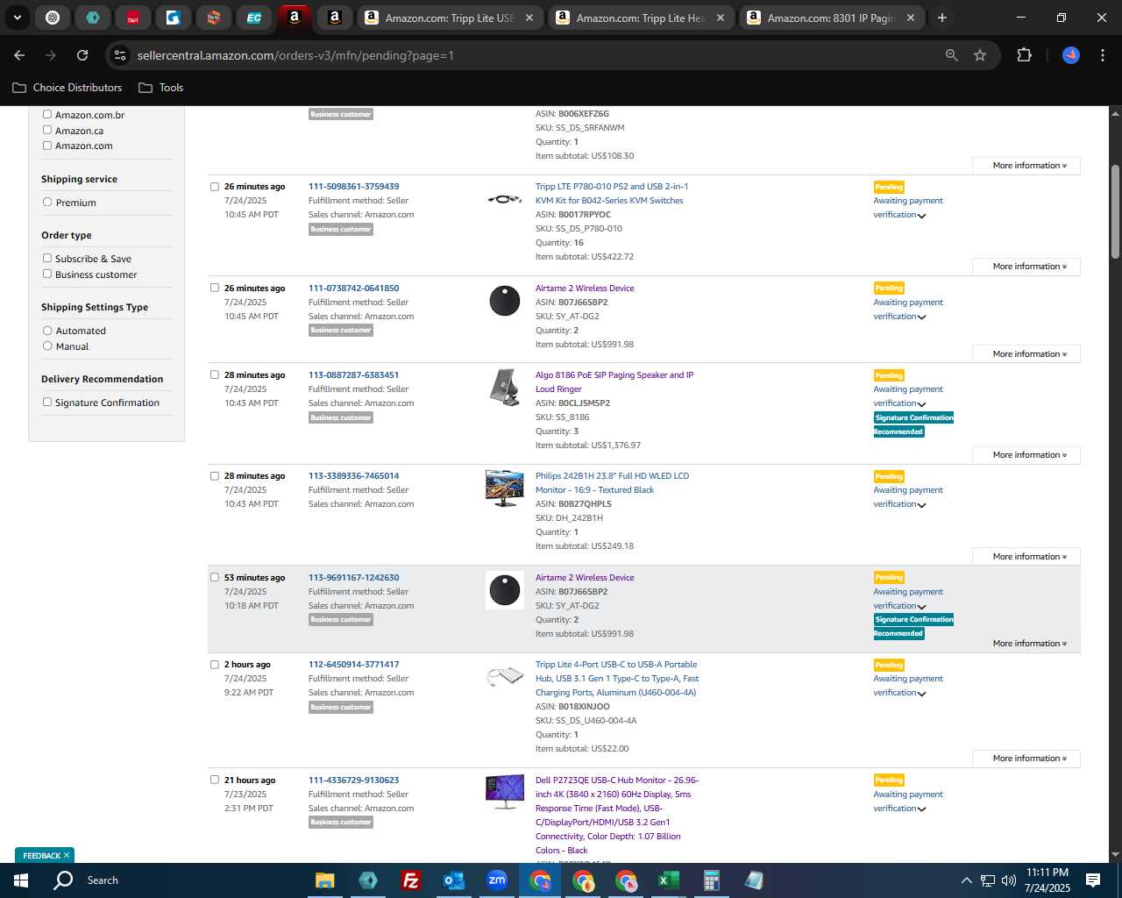Viewport: 1122px width, 898px height.
Task: Open order link 111-4336729-9130623
Action: pos(353,780)
